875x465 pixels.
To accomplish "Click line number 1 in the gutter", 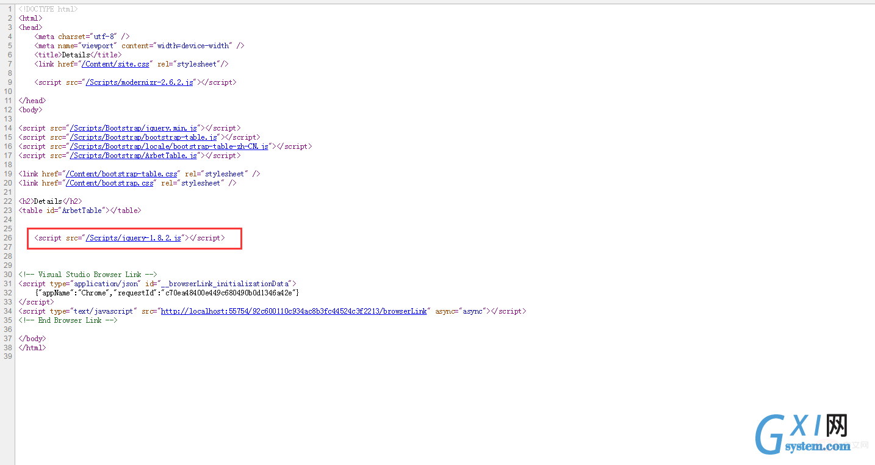I will 10,9.
